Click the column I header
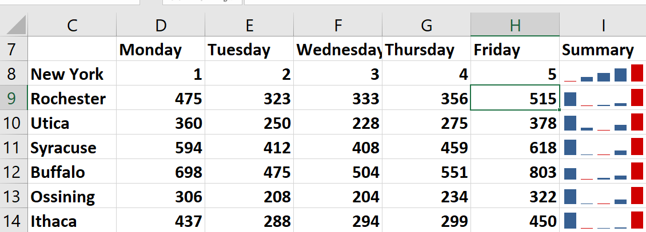 point(603,25)
